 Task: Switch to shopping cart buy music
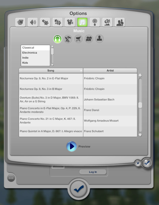coord(78,39)
